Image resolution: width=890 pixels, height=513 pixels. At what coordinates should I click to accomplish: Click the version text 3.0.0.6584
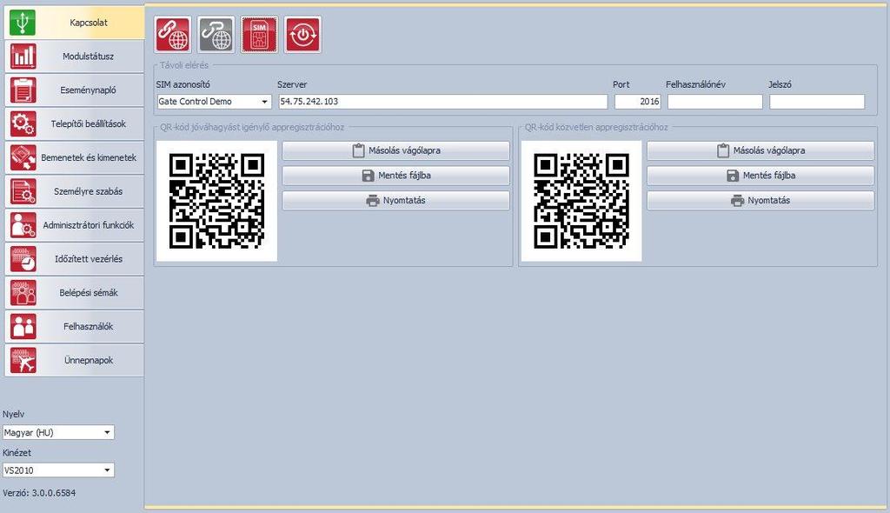tap(53, 493)
